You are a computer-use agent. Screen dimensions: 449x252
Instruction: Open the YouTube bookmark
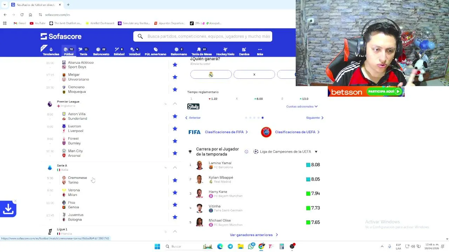[38, 23]
